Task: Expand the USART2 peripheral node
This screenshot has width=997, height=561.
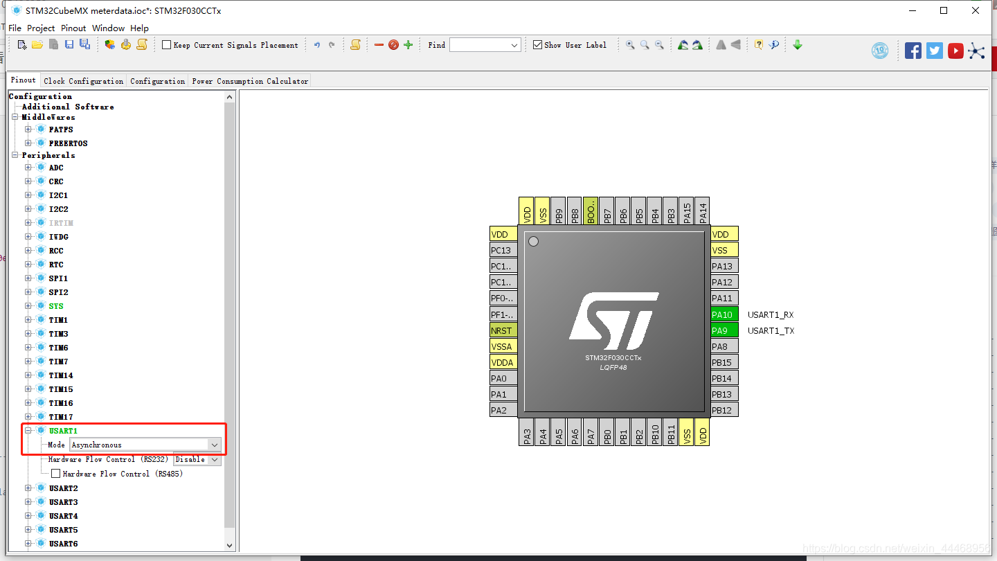Action: point(28,488)
